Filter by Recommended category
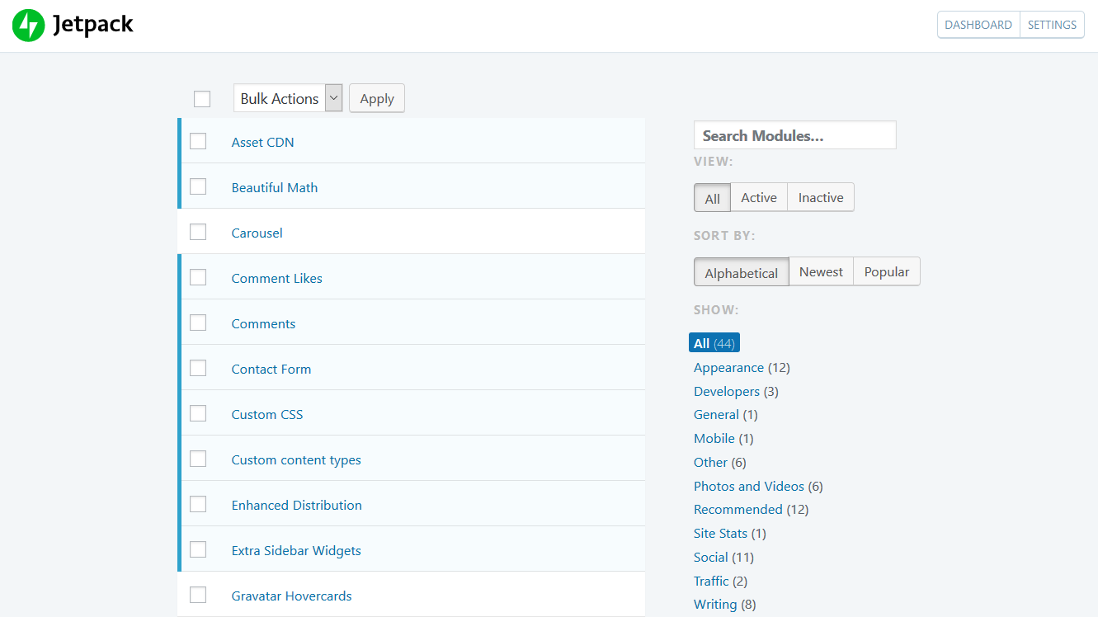Screen dimensions: 1098x617 (x=738, y=509)
